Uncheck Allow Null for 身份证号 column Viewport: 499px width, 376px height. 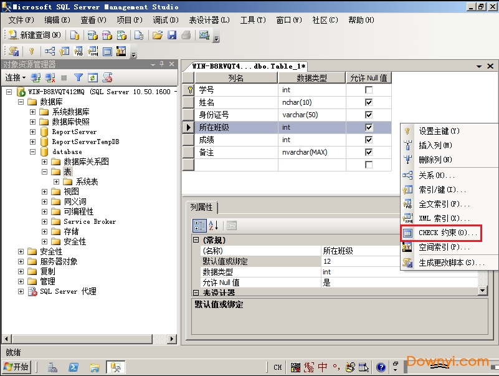[369, 115]
